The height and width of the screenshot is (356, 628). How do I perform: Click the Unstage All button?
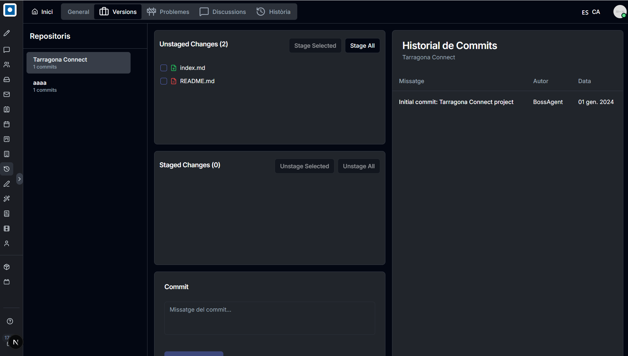pyautogui.click(x=359, y=166)
